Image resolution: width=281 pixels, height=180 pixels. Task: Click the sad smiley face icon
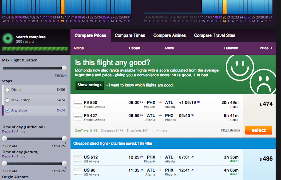point(263,82)
